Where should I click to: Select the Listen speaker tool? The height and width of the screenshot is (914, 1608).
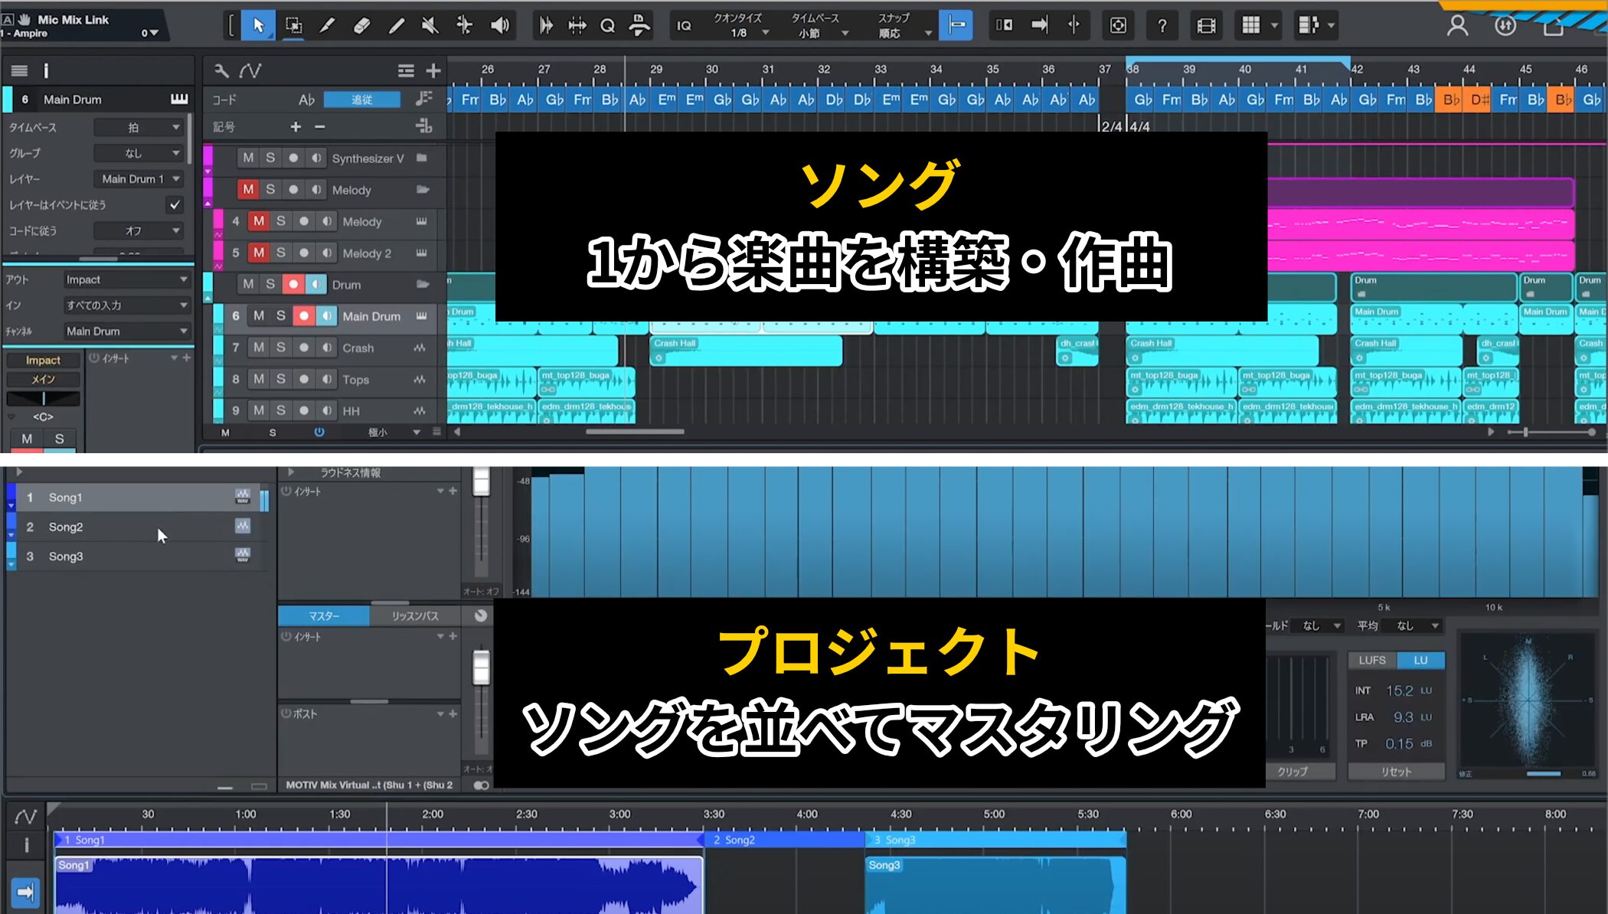point(499,25)
